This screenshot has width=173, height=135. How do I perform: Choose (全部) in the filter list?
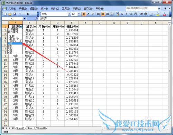[15, 36]
